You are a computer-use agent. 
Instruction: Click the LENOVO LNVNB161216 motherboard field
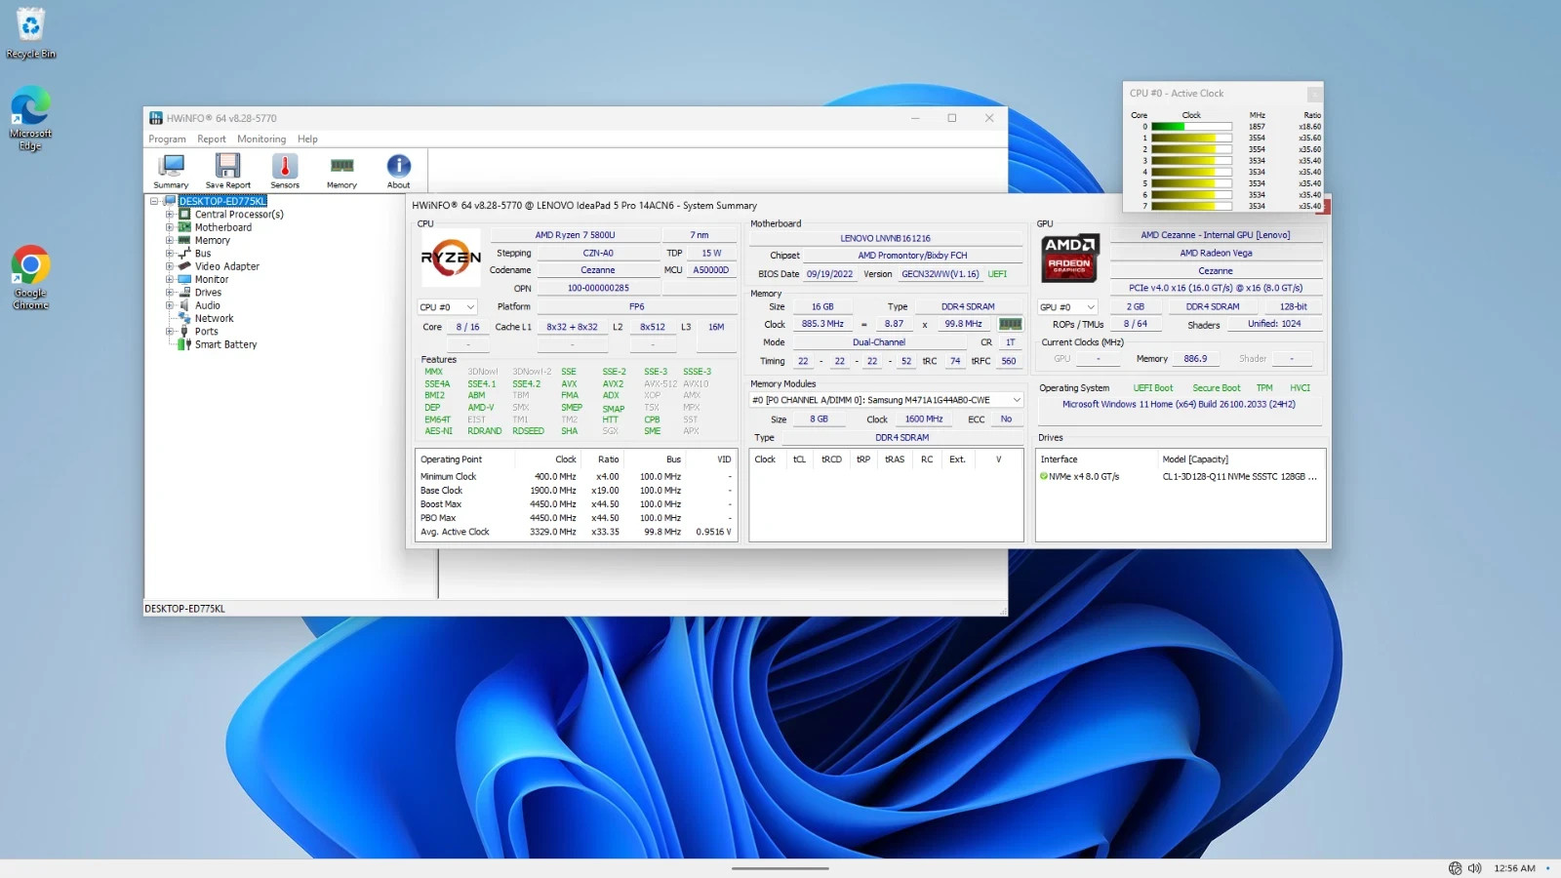click(886, 238)
